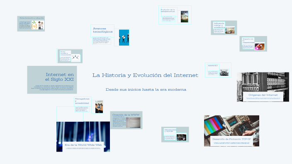Click the house photo in the infraestructura slide
The height and width of the screenshot is (164, 292).
click(184, 17)
